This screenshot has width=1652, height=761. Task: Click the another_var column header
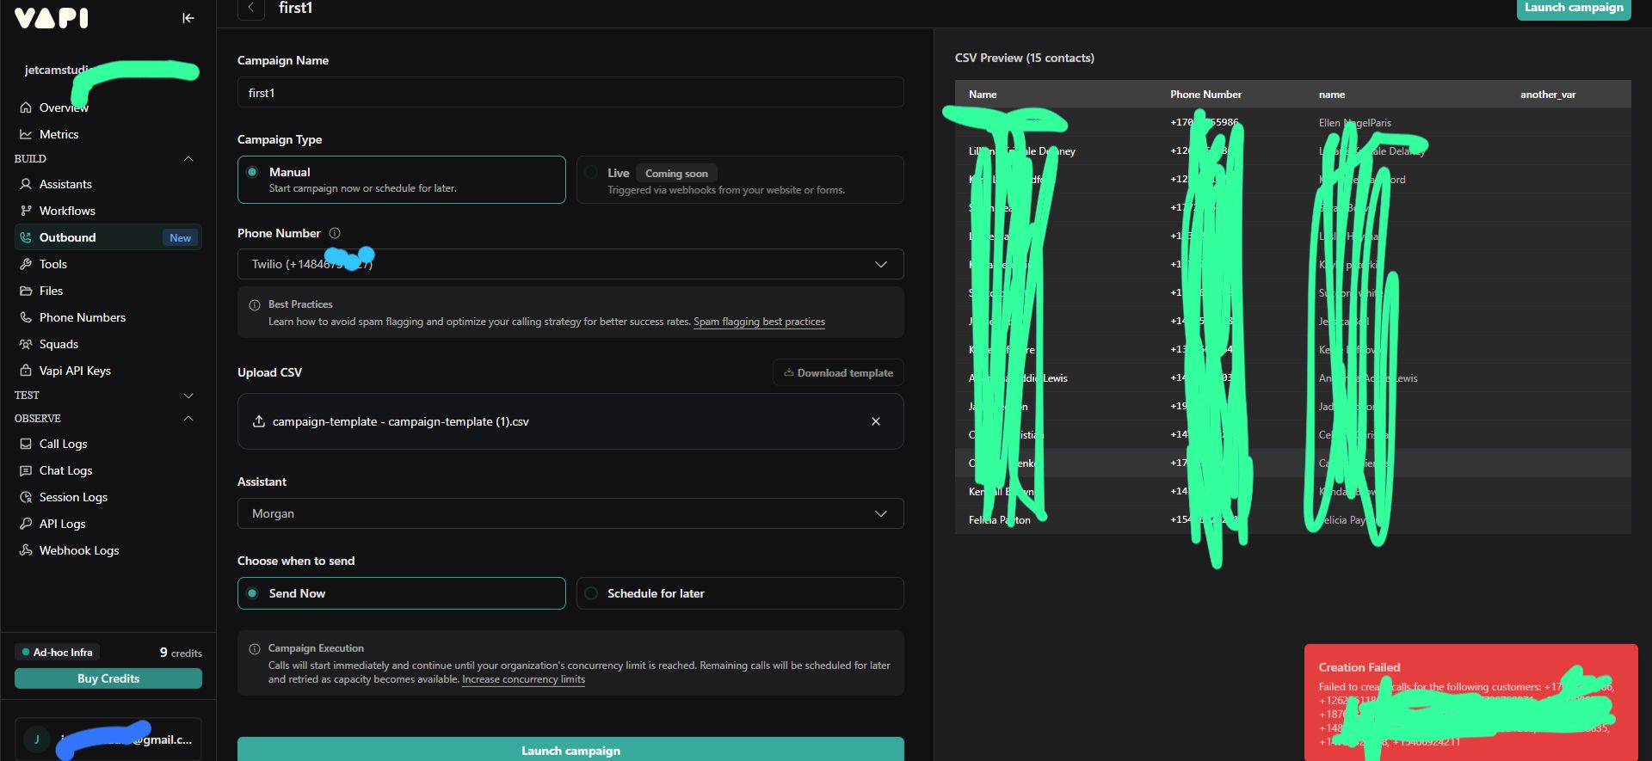tap(1548, 95)
